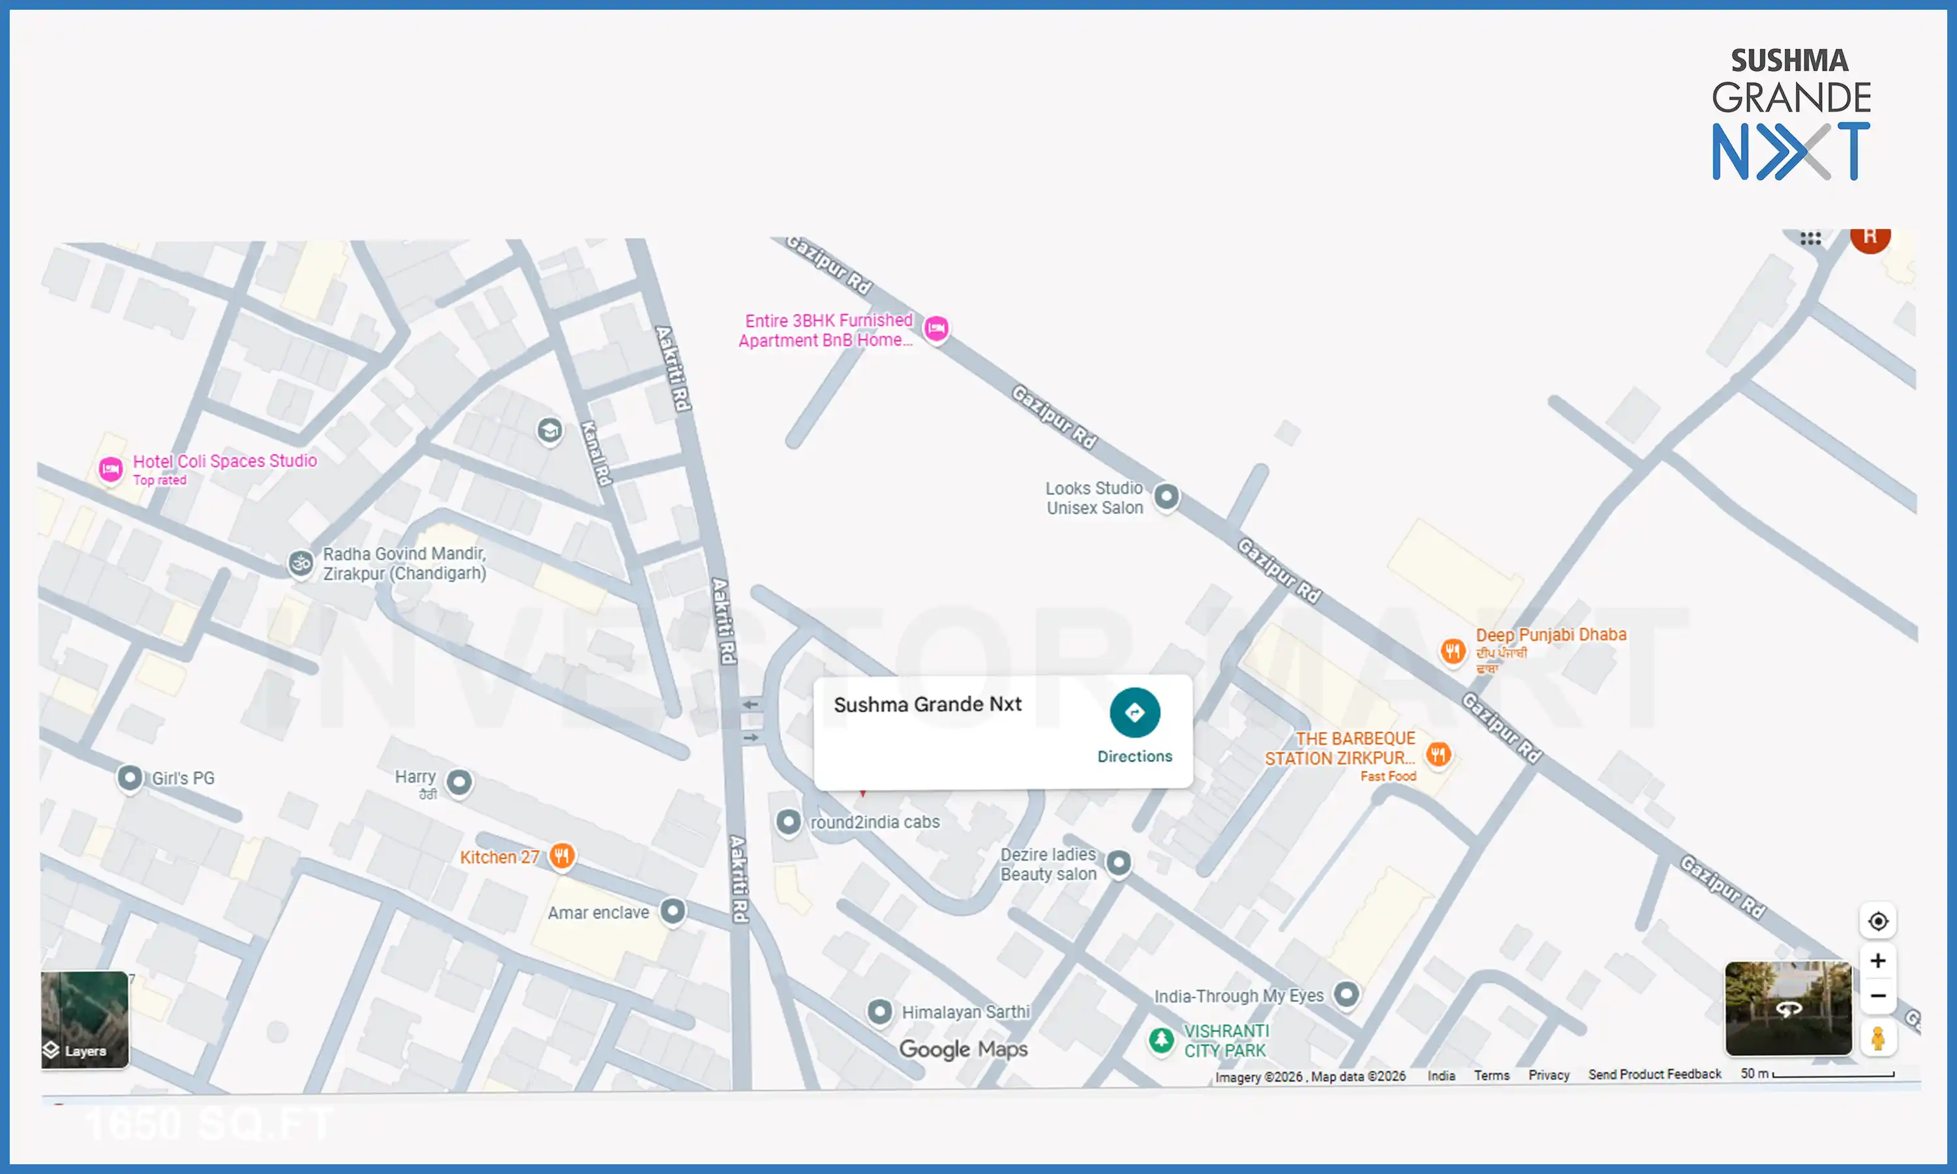The height and width of the screenshot is (1174, 1957).
Task: Click the Harry place marker
Action: pos(460,783)
